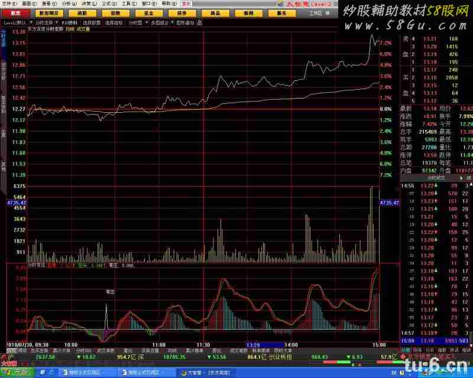Click the 11:30 time axis label
The height and width of the screenshot is (378, 473).
pos(203,345)
